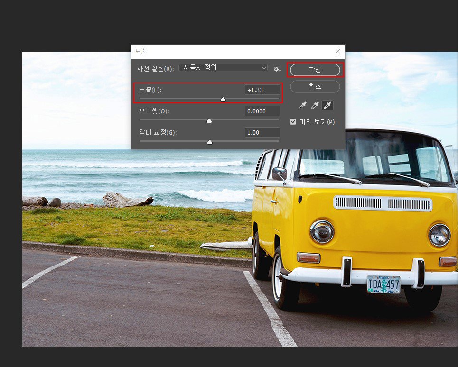Select the black point eyedropper
The image size is (458, 367).
click(303, 105)
